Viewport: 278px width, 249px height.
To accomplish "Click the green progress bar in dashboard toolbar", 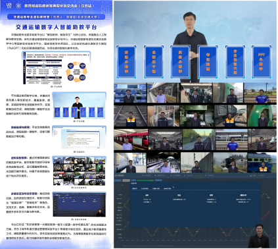I will (145, 180).
